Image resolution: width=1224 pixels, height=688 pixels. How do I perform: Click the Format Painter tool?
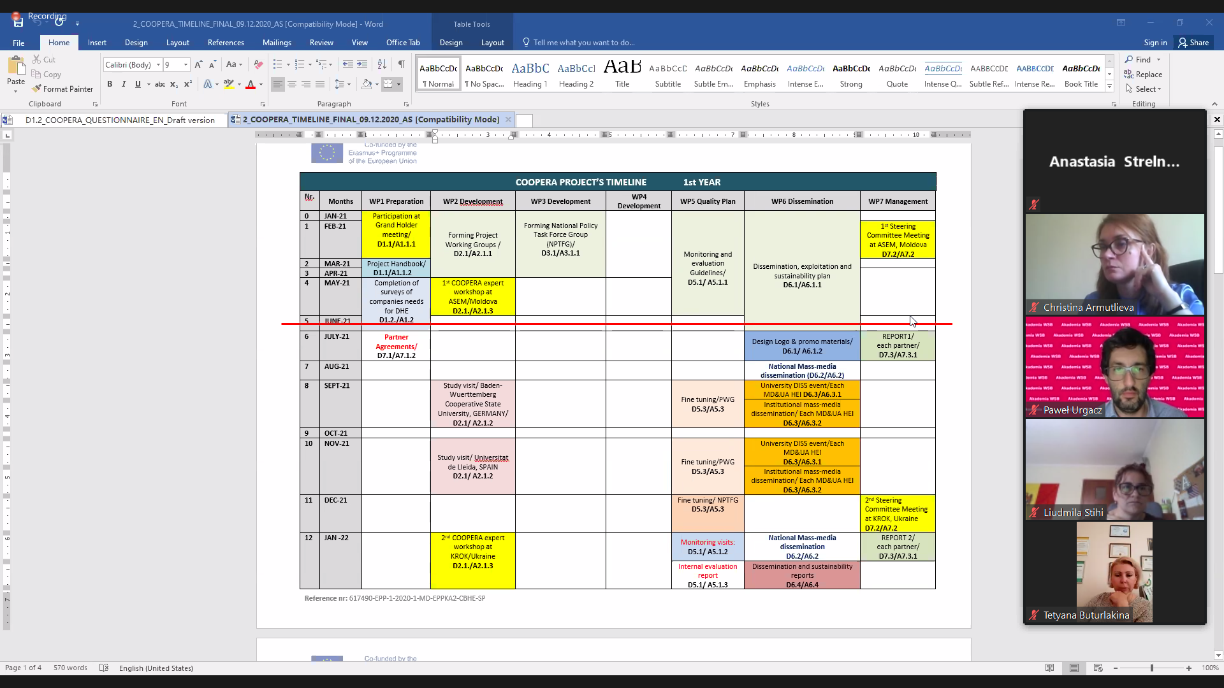click(63, 89)
